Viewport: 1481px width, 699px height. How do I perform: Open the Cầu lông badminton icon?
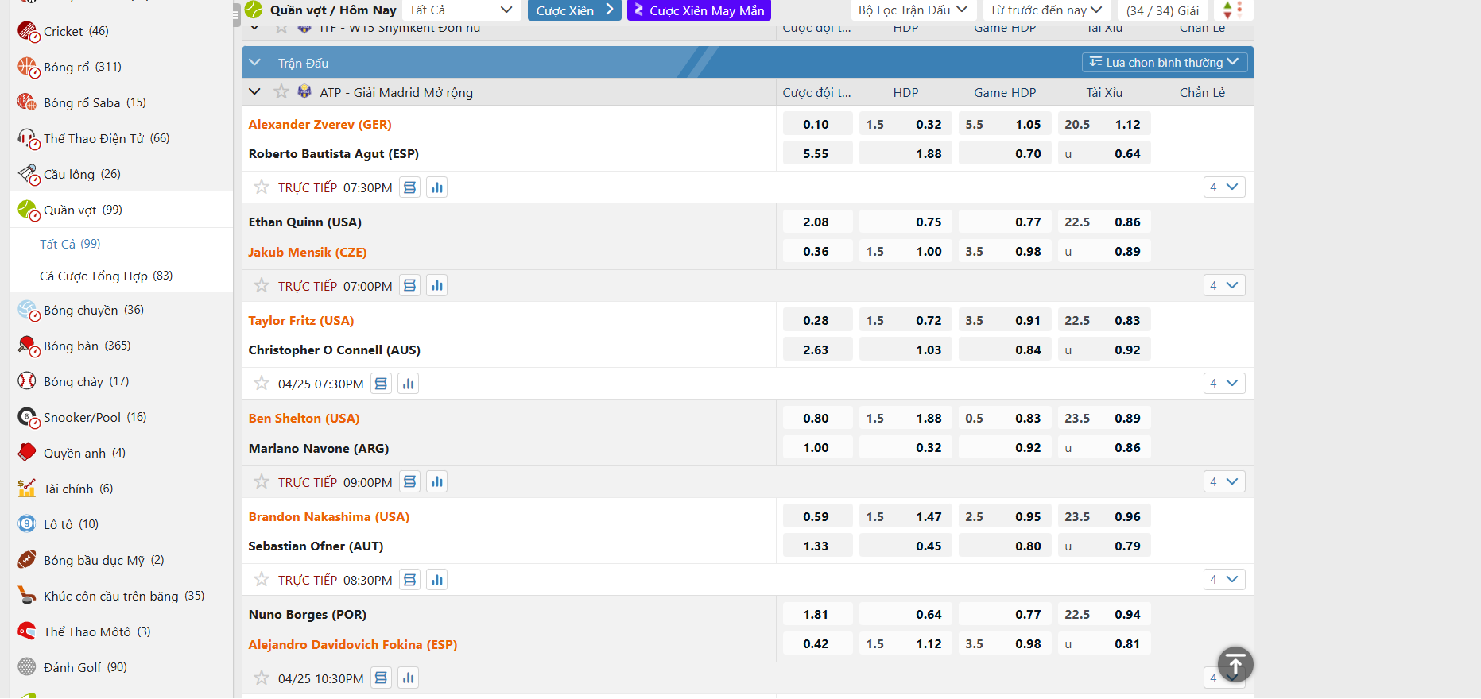point(28,175)
